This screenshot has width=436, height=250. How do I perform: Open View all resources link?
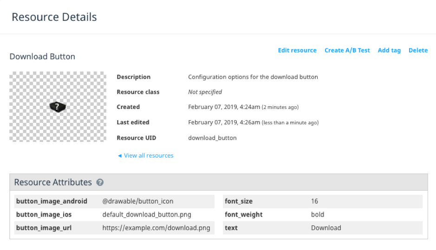tap(149, 155)
